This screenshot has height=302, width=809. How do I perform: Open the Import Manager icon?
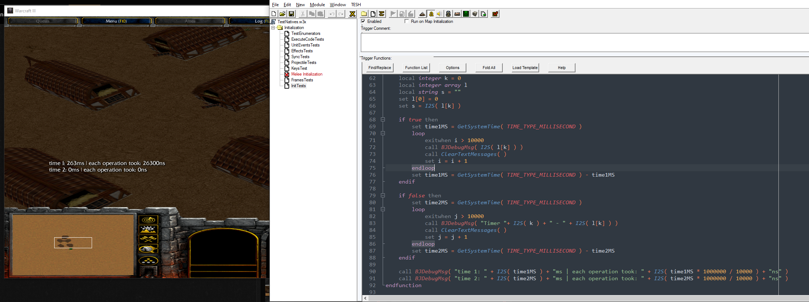click(483, 14)
